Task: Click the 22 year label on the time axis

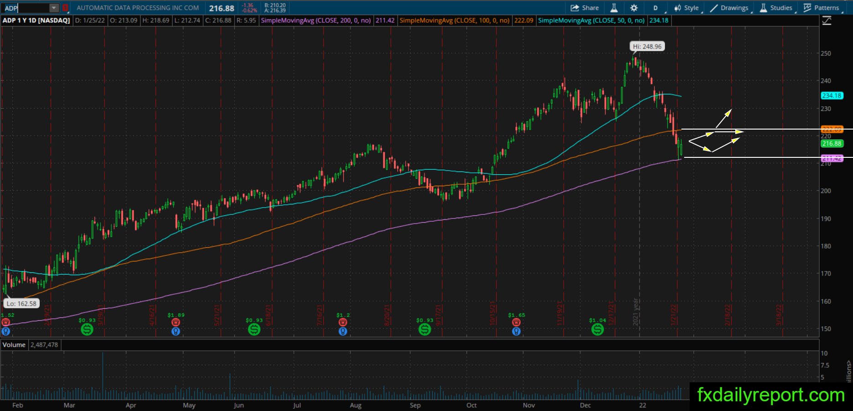Action: point(643,405)
